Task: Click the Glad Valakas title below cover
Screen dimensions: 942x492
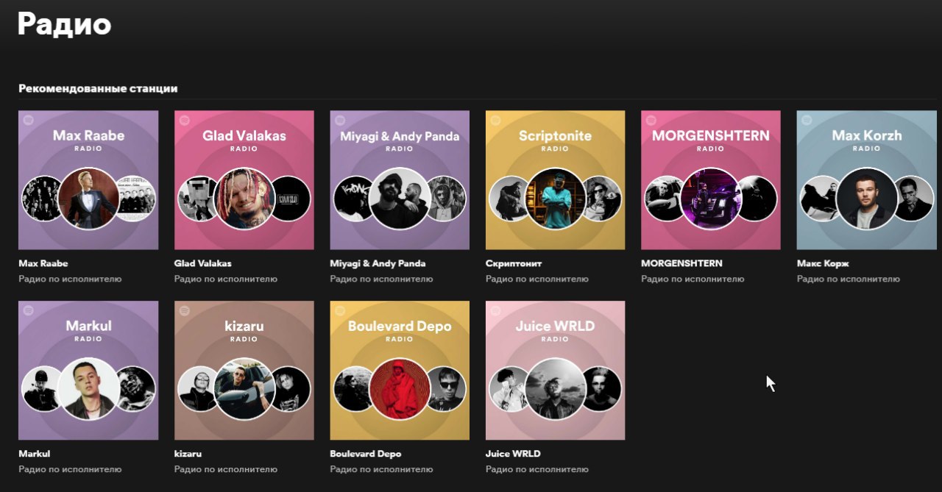Action: coord(203,263)
